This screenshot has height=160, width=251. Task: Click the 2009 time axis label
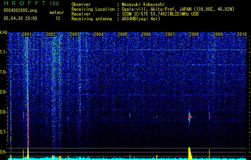(218, 34)
